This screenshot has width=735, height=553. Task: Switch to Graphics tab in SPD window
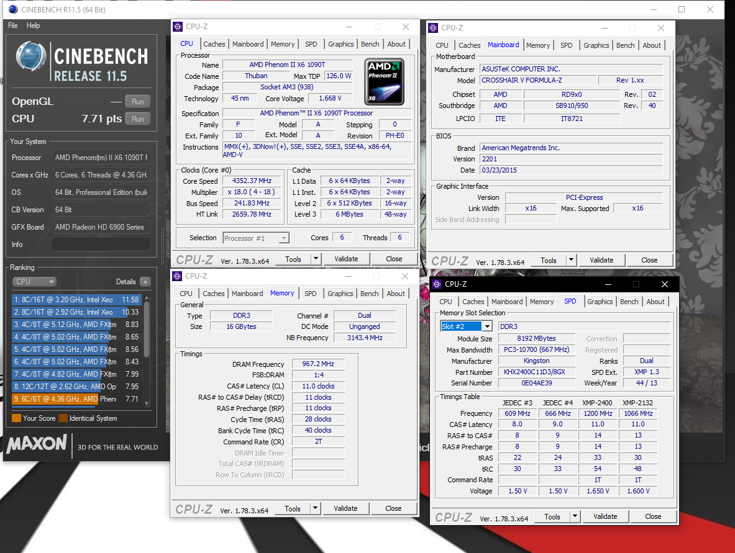[x=600, y=302]
